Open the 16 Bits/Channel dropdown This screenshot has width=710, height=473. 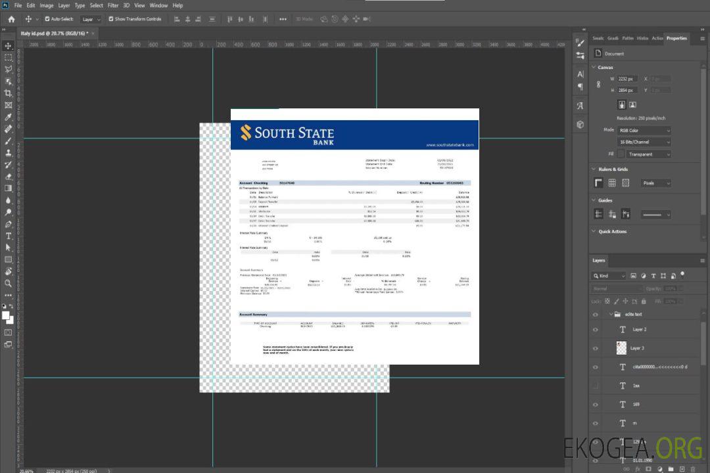(x=644, y=142)
